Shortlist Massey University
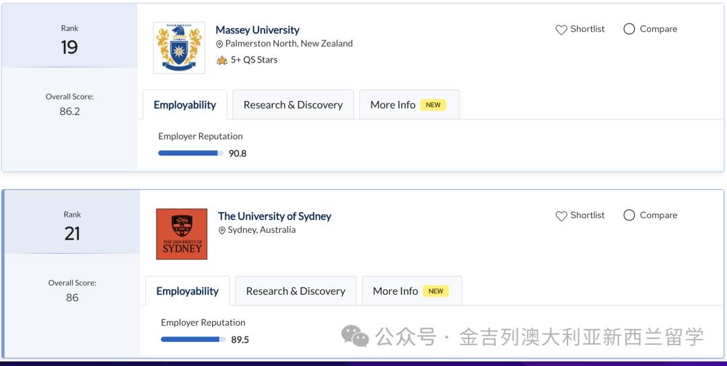 click(x=580, y=29)
